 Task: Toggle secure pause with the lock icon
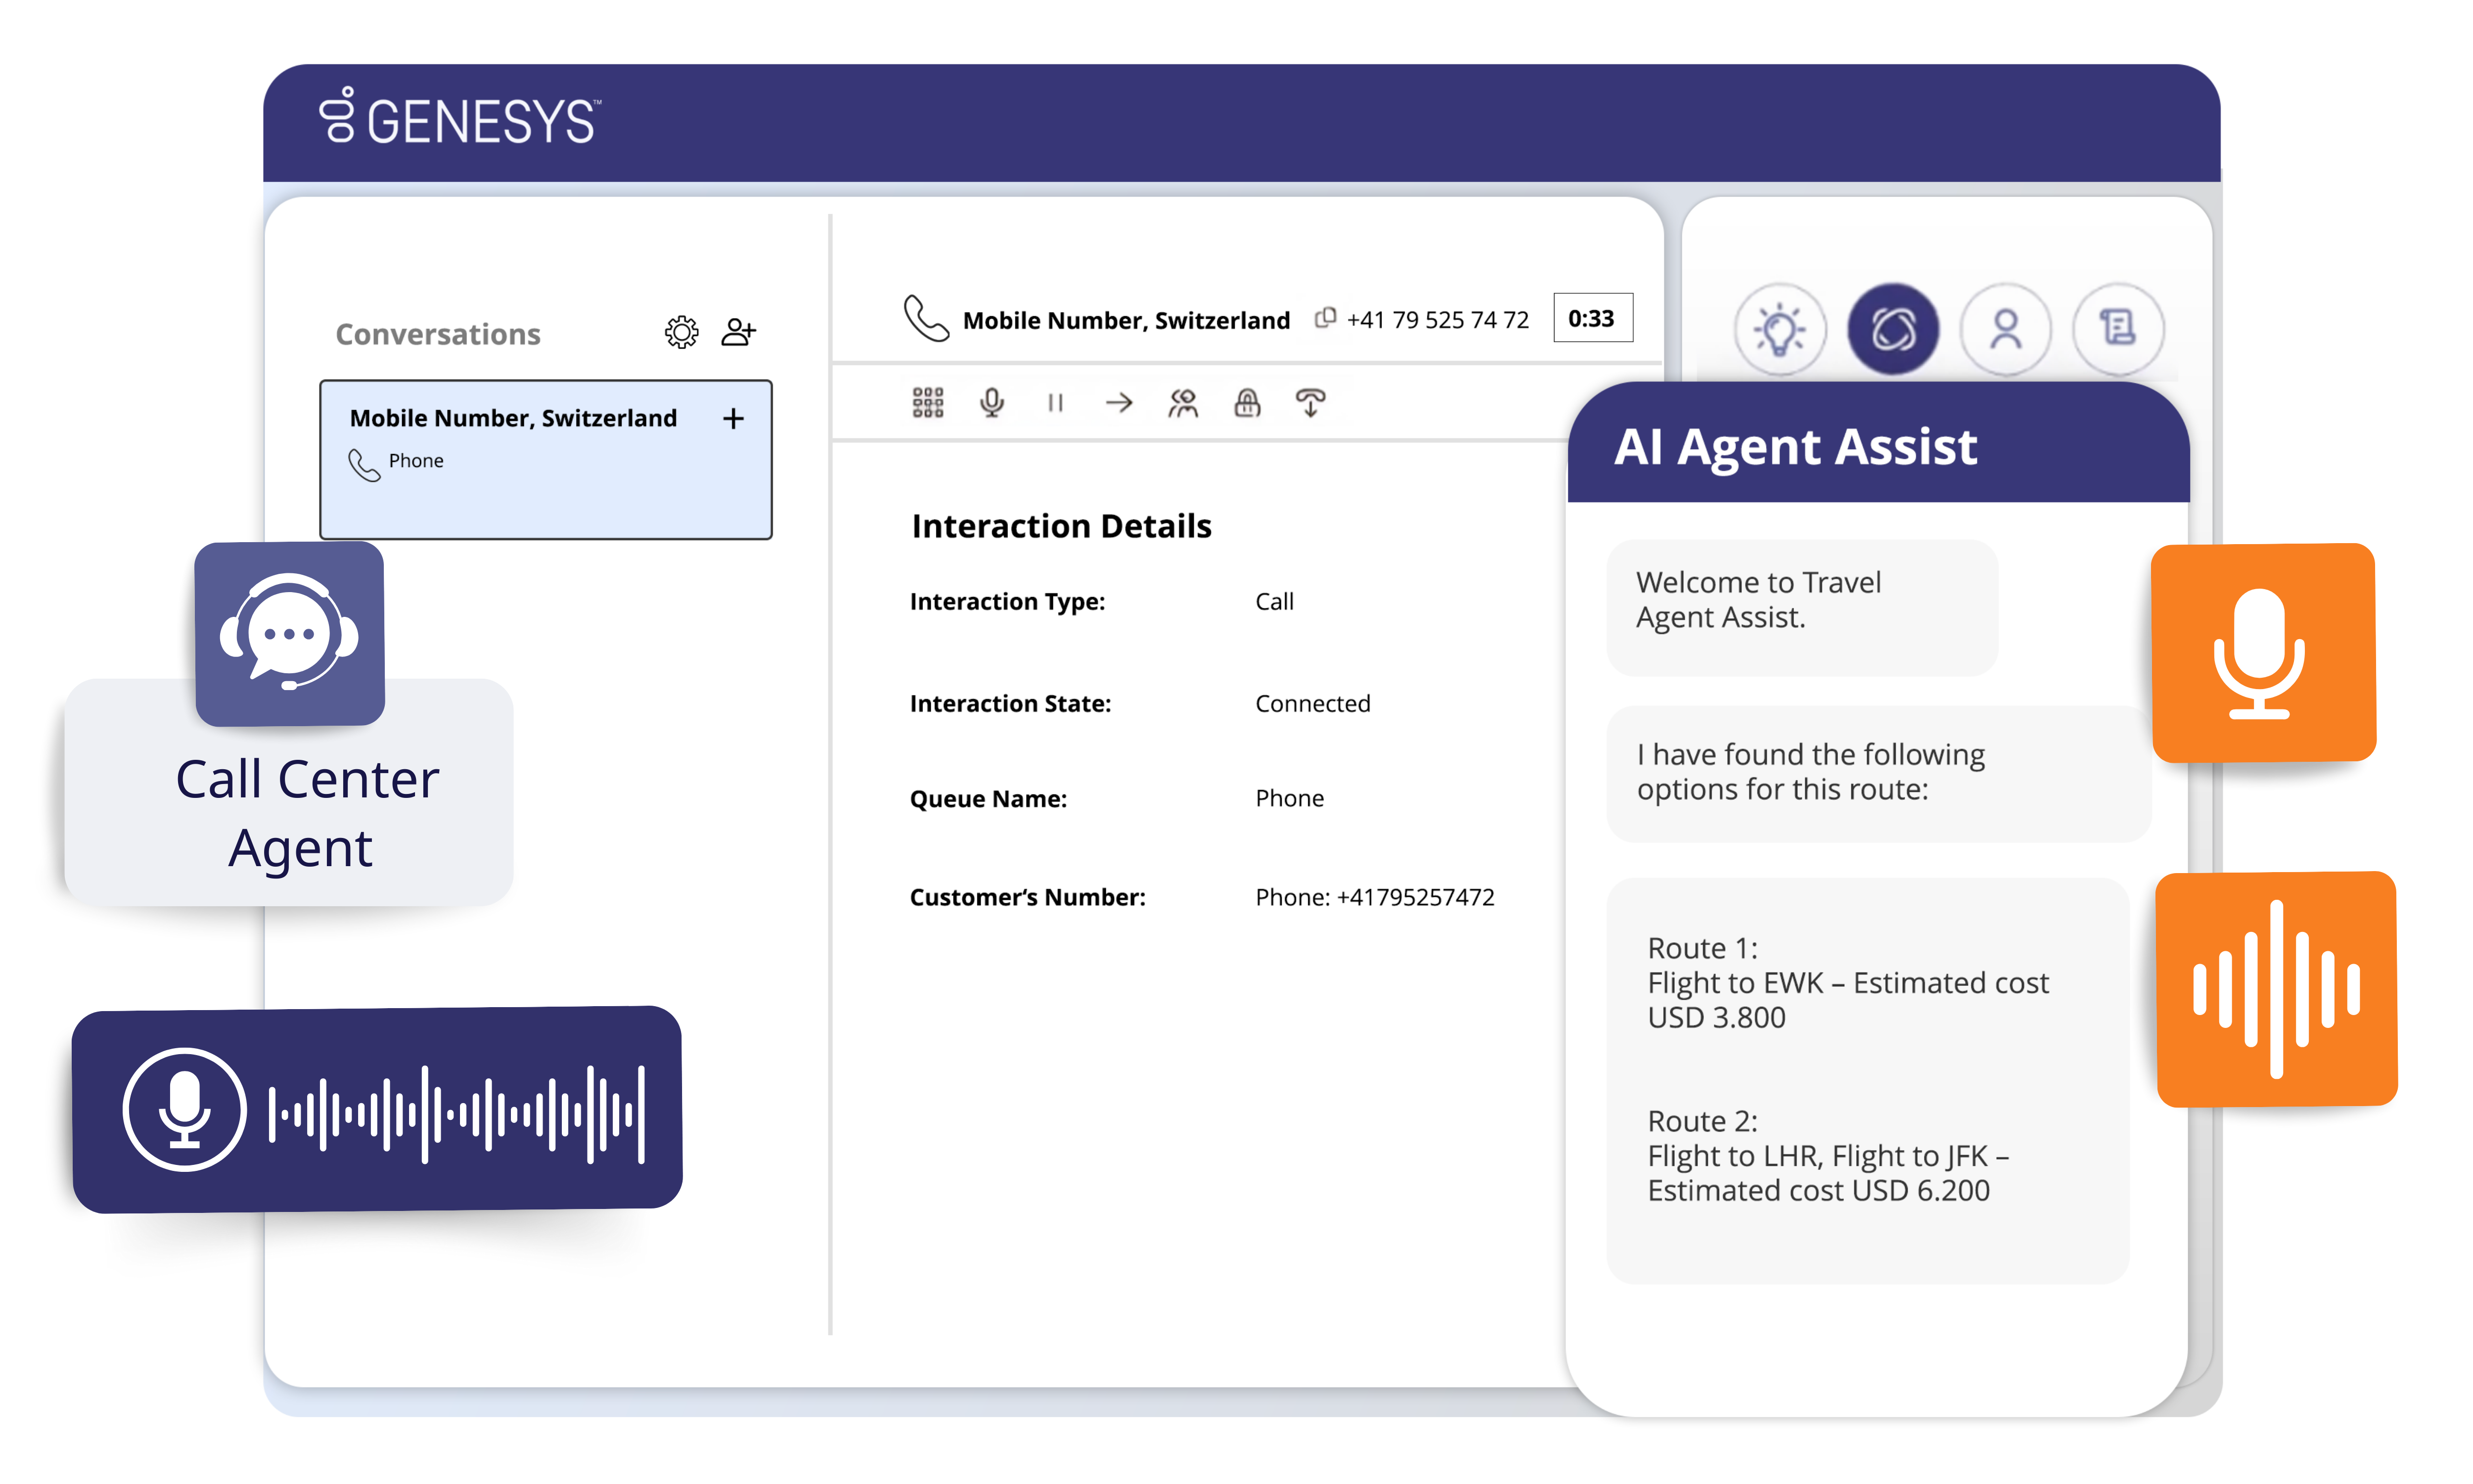pos(1246,402)
